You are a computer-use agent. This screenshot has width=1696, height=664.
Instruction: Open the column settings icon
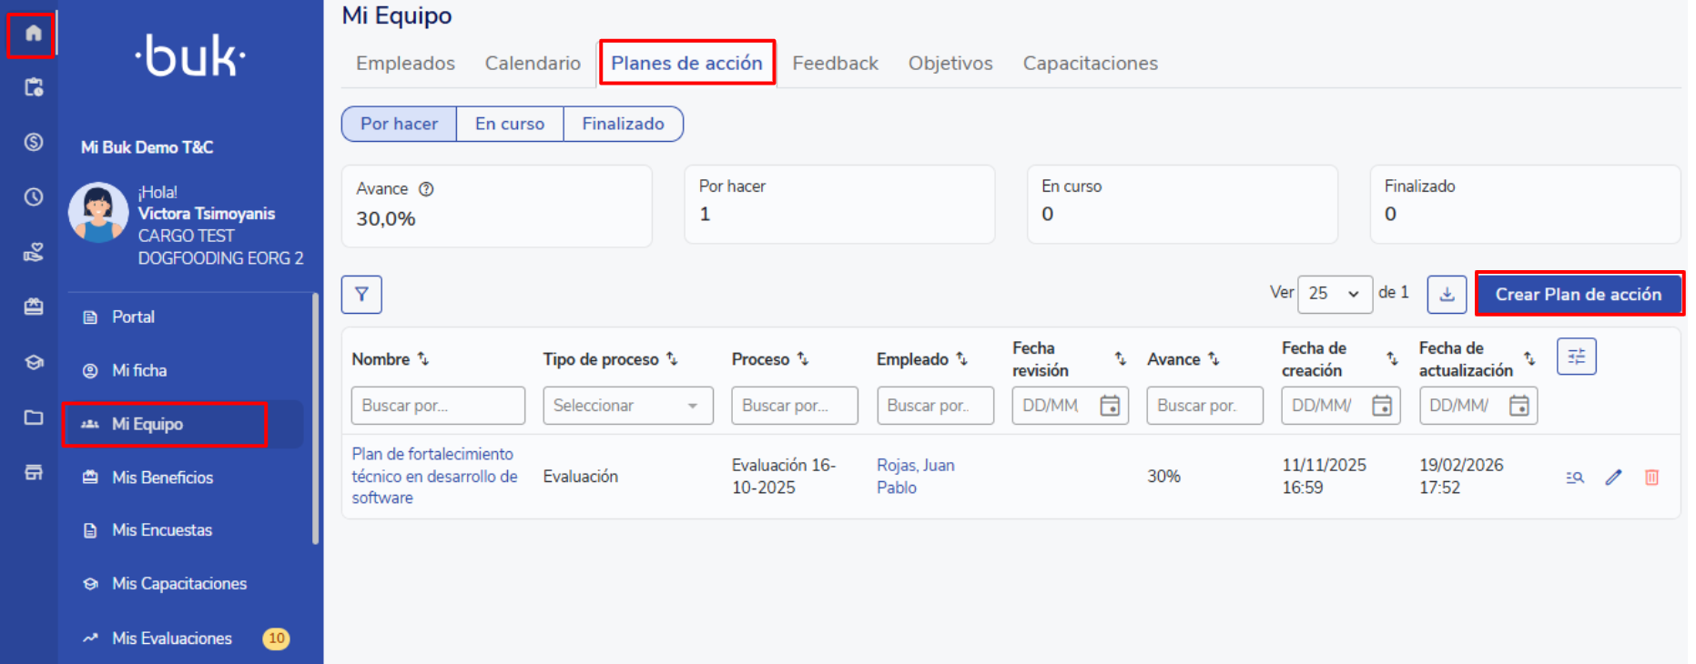pyautogui.click(x=1576, y=357)
